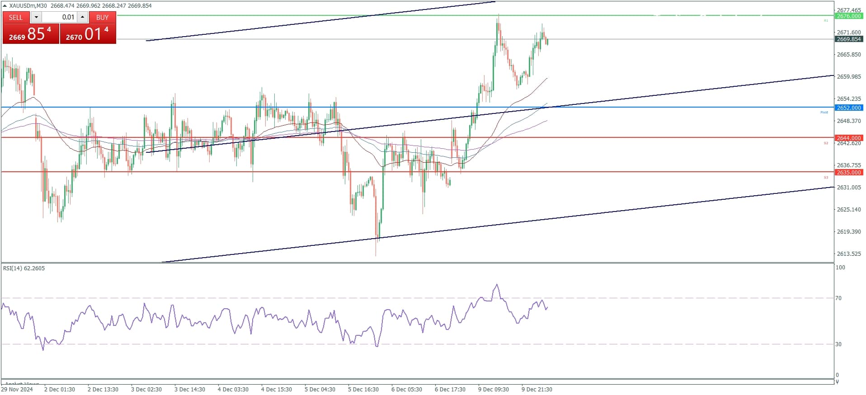866x395 pixels.
Task: Select the XAUUSDm,M30 chart title text
Action: pos(28,6)
